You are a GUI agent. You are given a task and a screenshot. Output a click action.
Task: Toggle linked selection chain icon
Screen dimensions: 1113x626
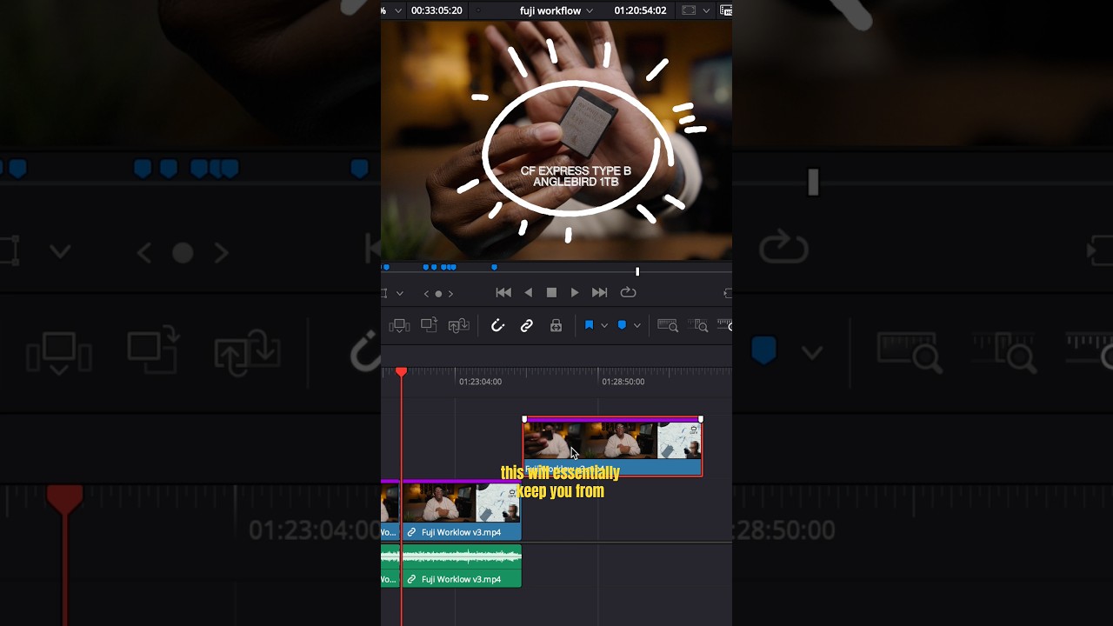pos(527,326)
